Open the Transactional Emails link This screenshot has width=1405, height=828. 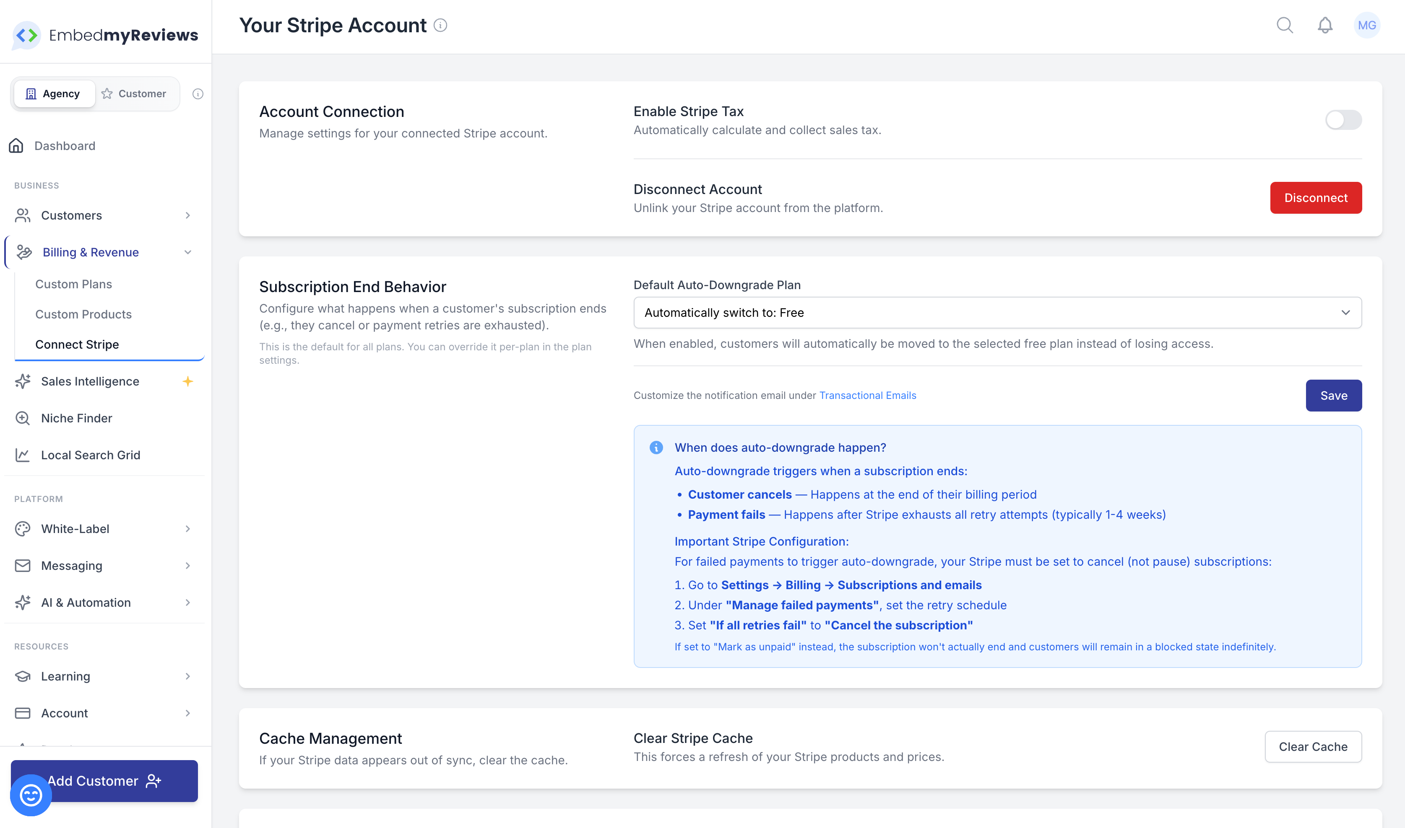(867, 395)
